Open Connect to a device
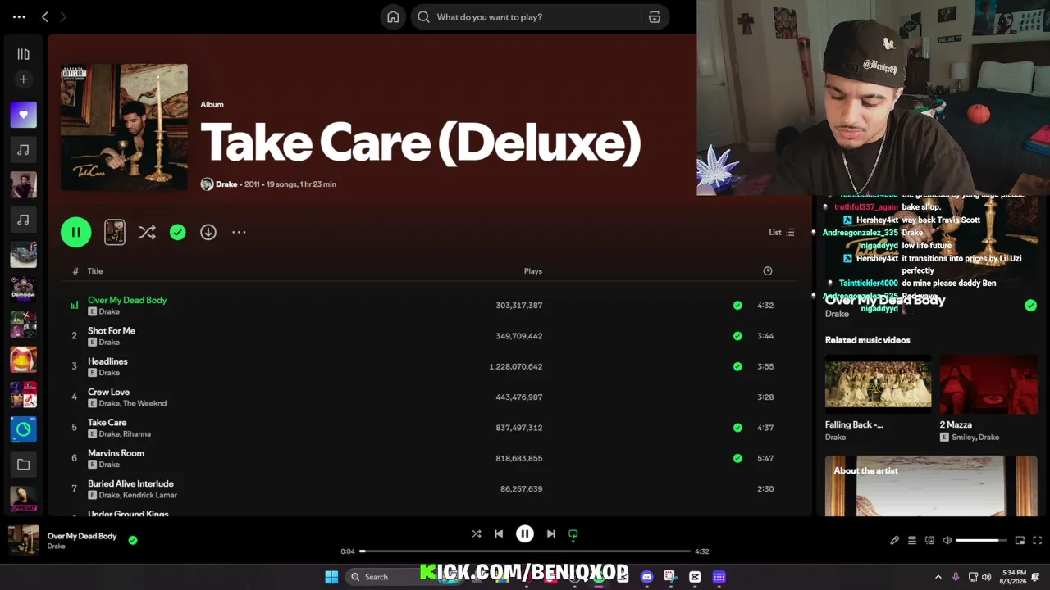1050x590 pixels. pos(929,540)
